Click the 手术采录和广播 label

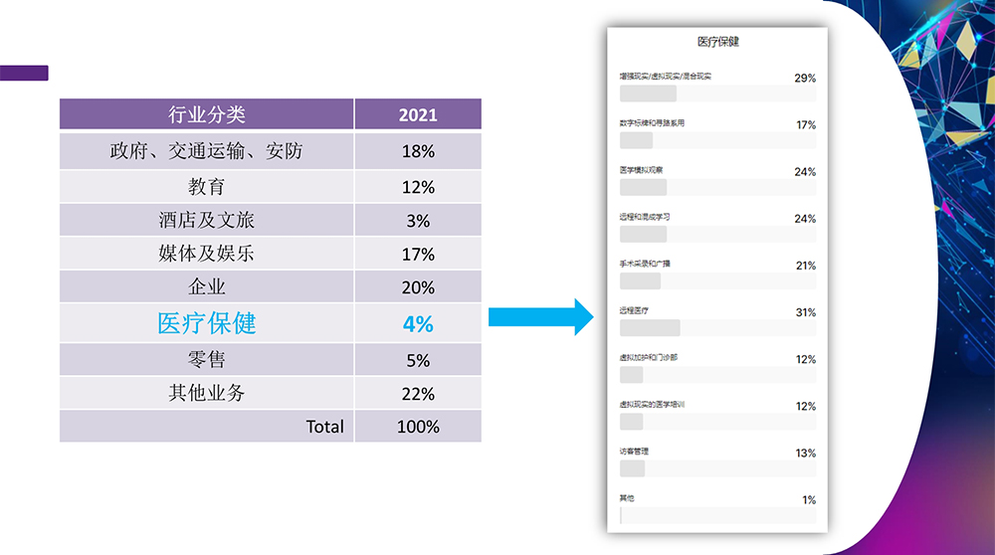pos(645,265)
